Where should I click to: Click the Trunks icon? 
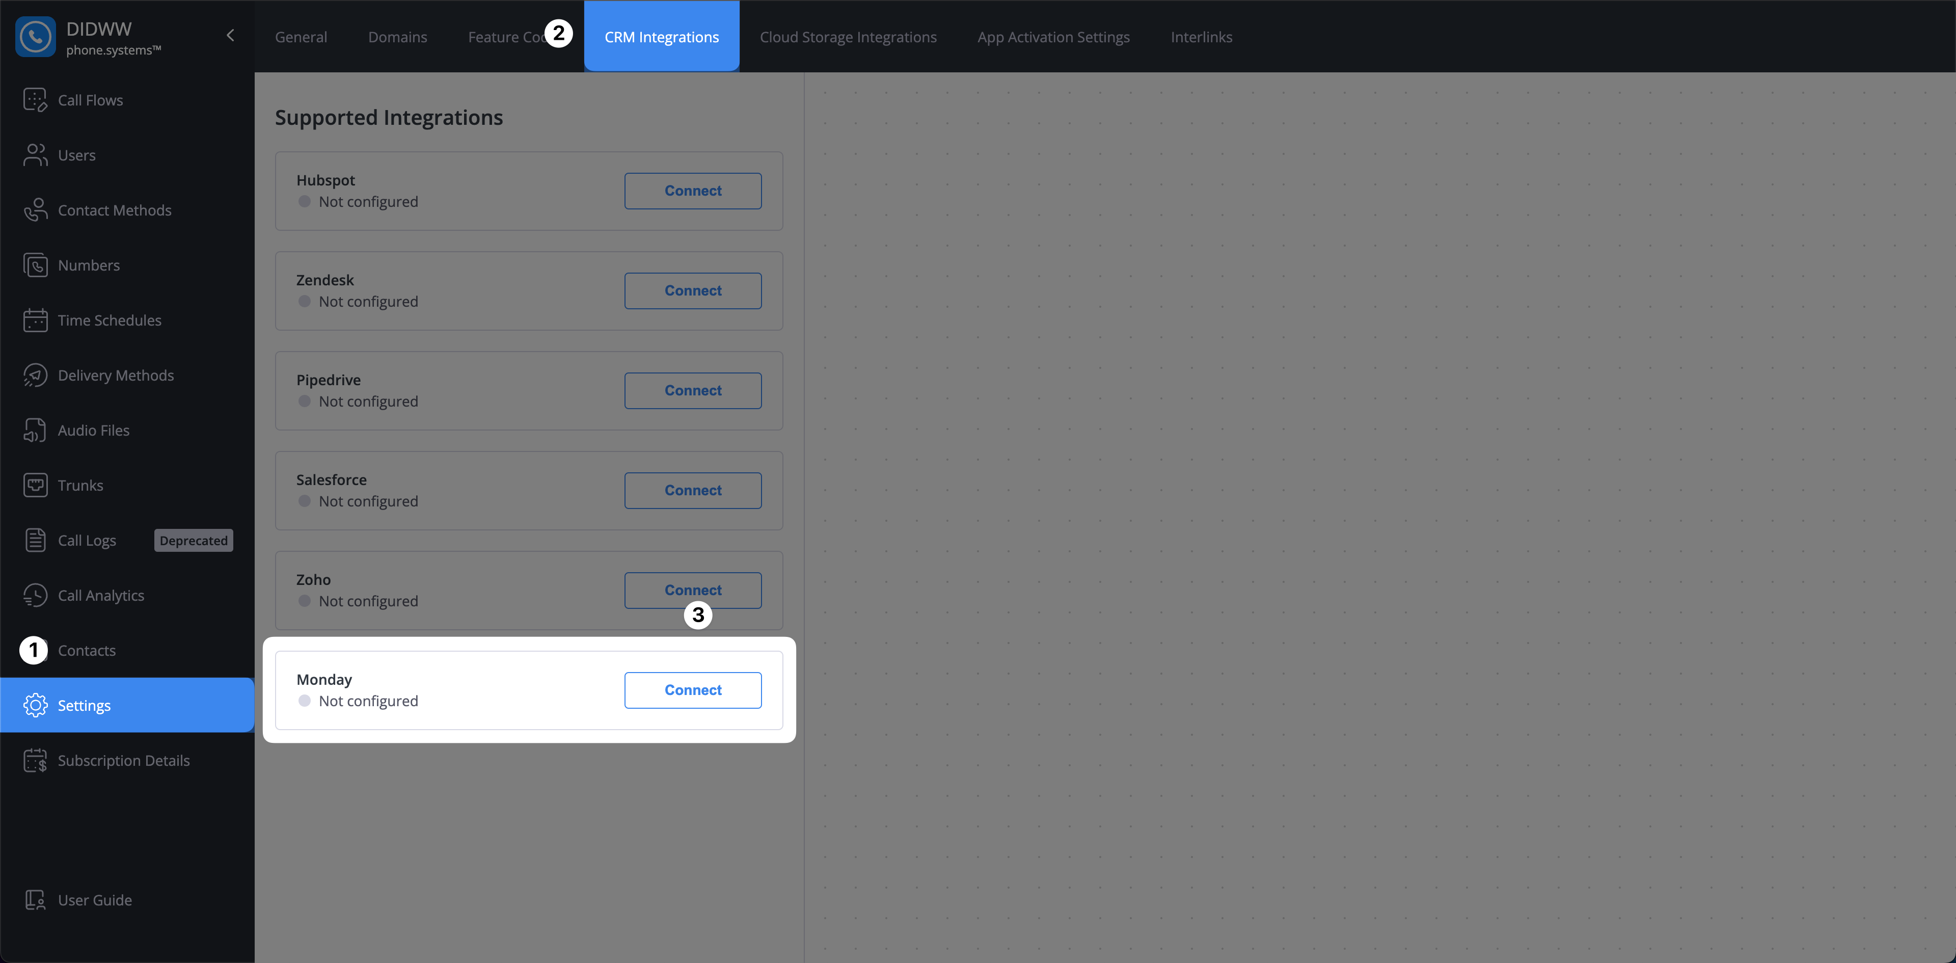[35, 485]
